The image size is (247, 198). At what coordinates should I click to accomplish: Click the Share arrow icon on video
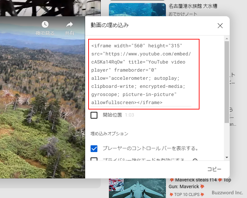pyautogui.click(x=70, y=24)
